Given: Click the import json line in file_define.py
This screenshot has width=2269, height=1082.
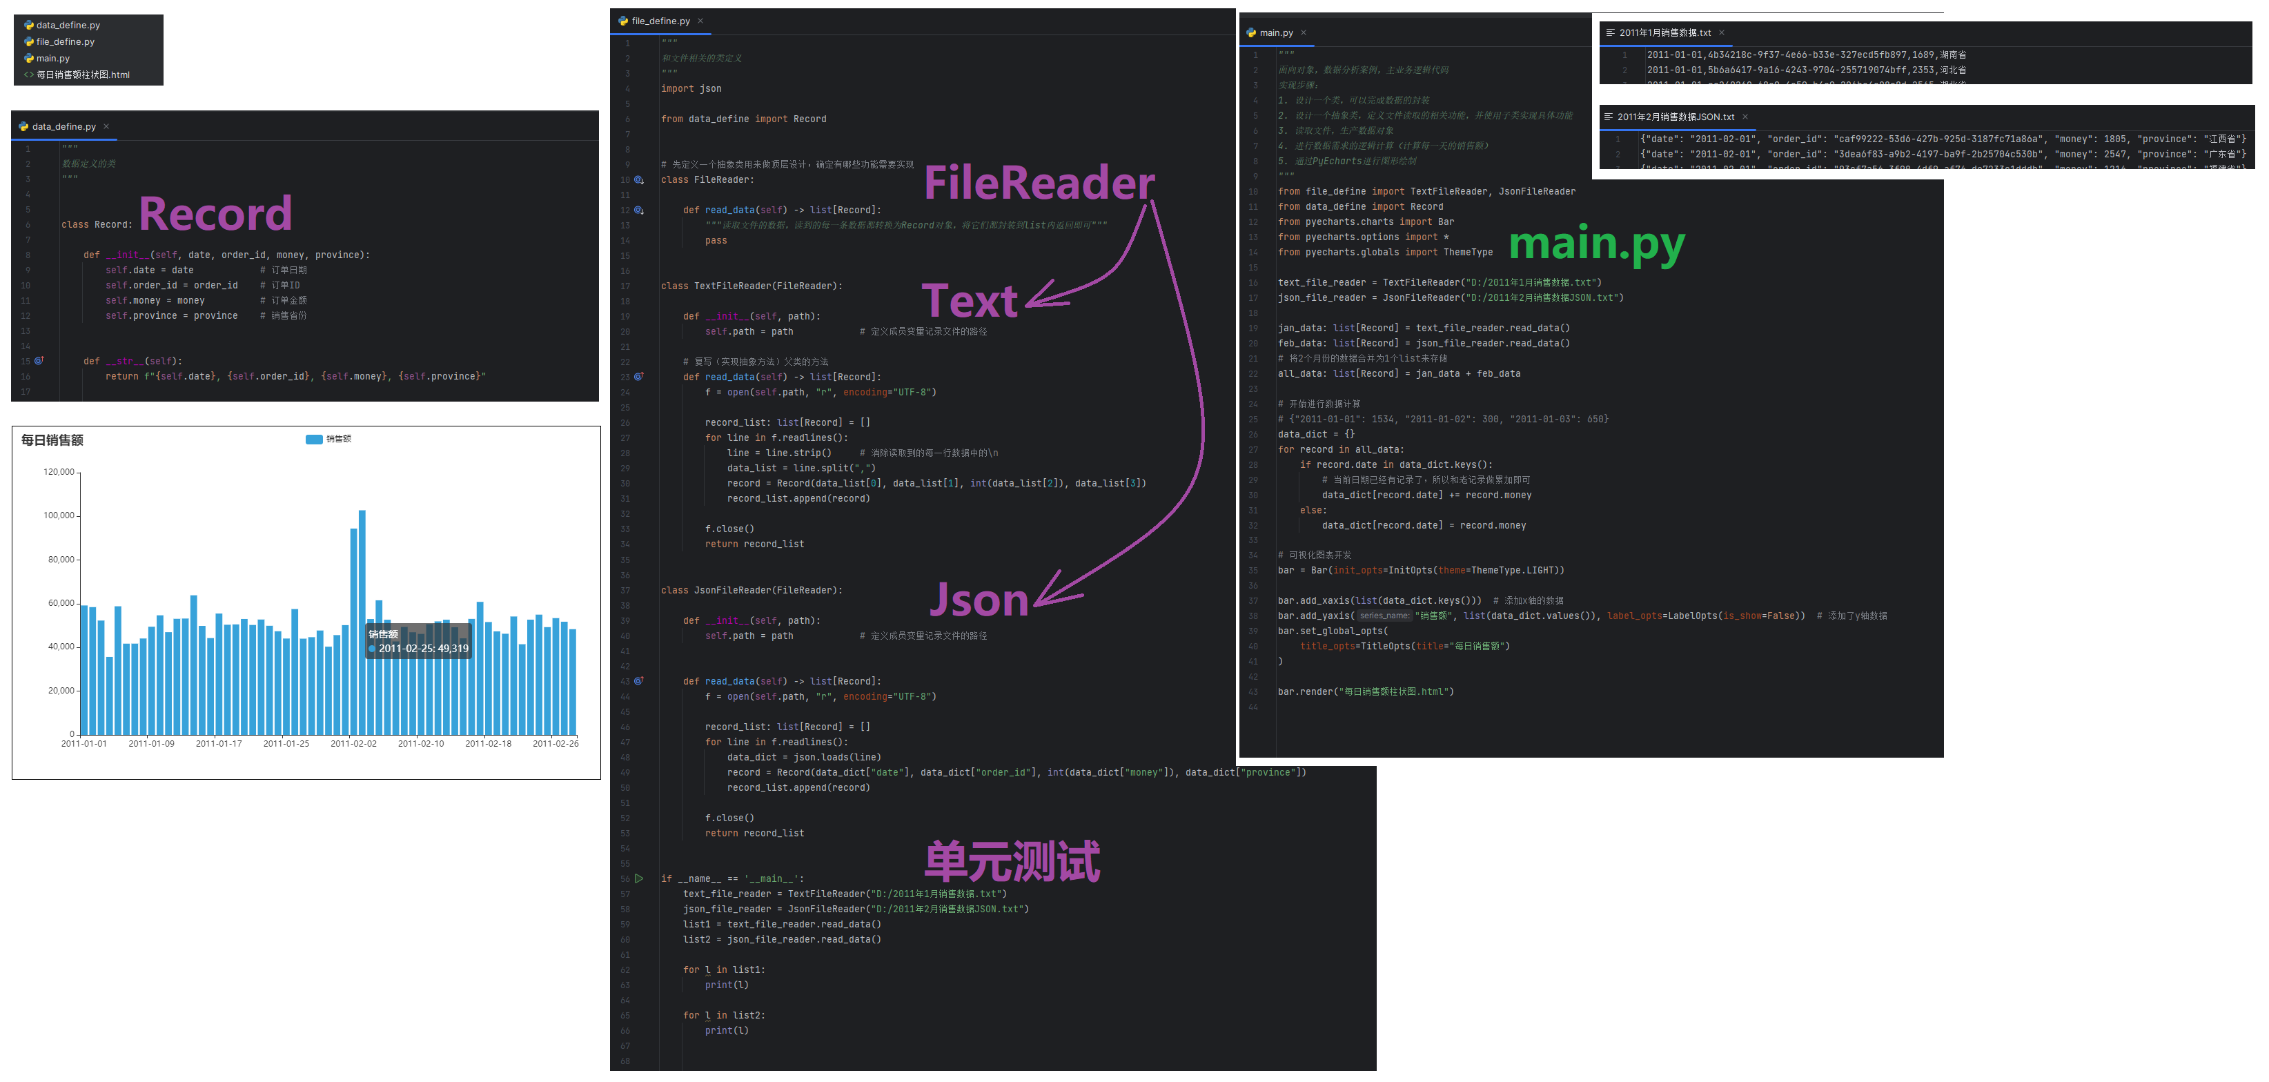Looking at the screenshot, I should 691,89.
